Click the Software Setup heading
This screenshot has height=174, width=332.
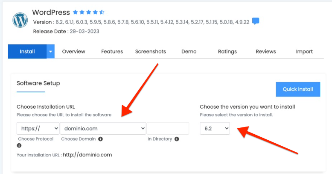(38, 83)
